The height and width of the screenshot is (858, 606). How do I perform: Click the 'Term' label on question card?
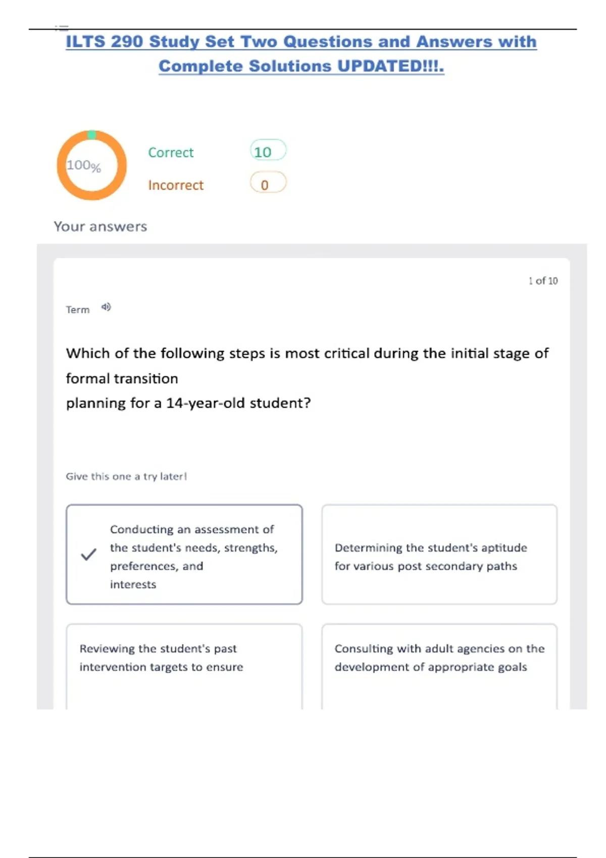[77, 310]
